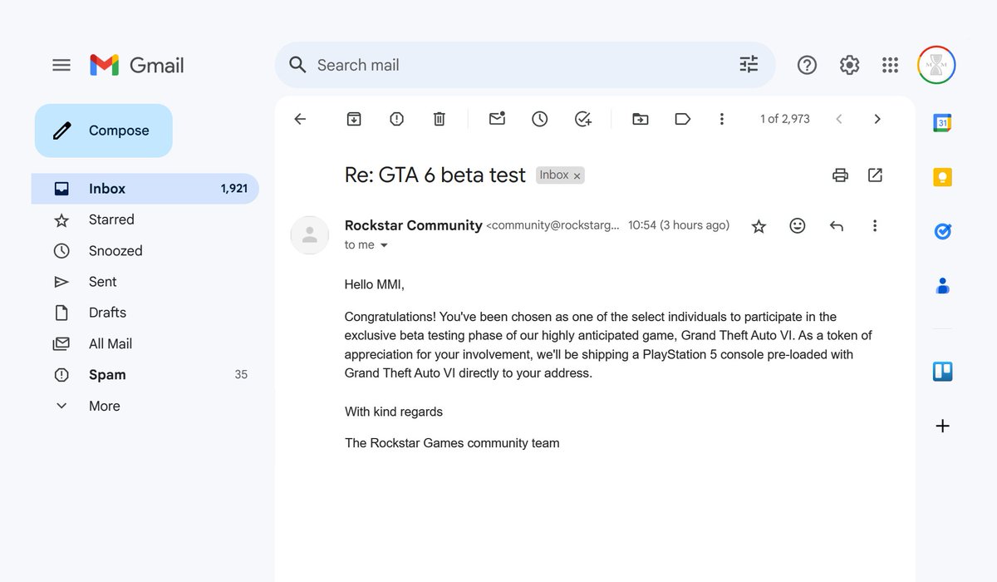Open Support help icon
Viewport: 997px width, 582px height.
coord(807,65)
